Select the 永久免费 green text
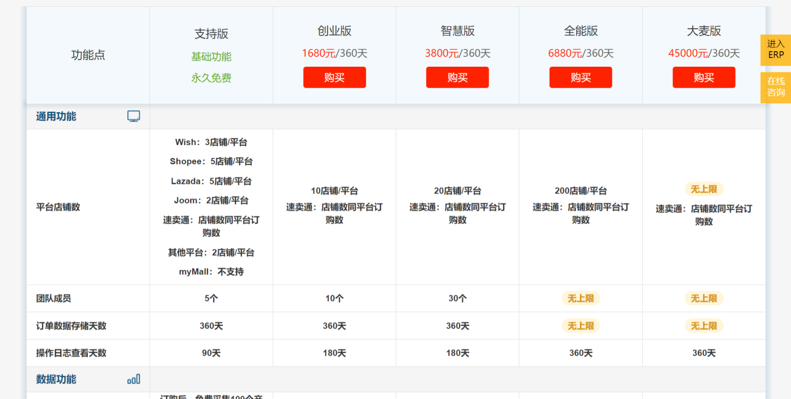791x399 pixels. (x=211, y=78)
